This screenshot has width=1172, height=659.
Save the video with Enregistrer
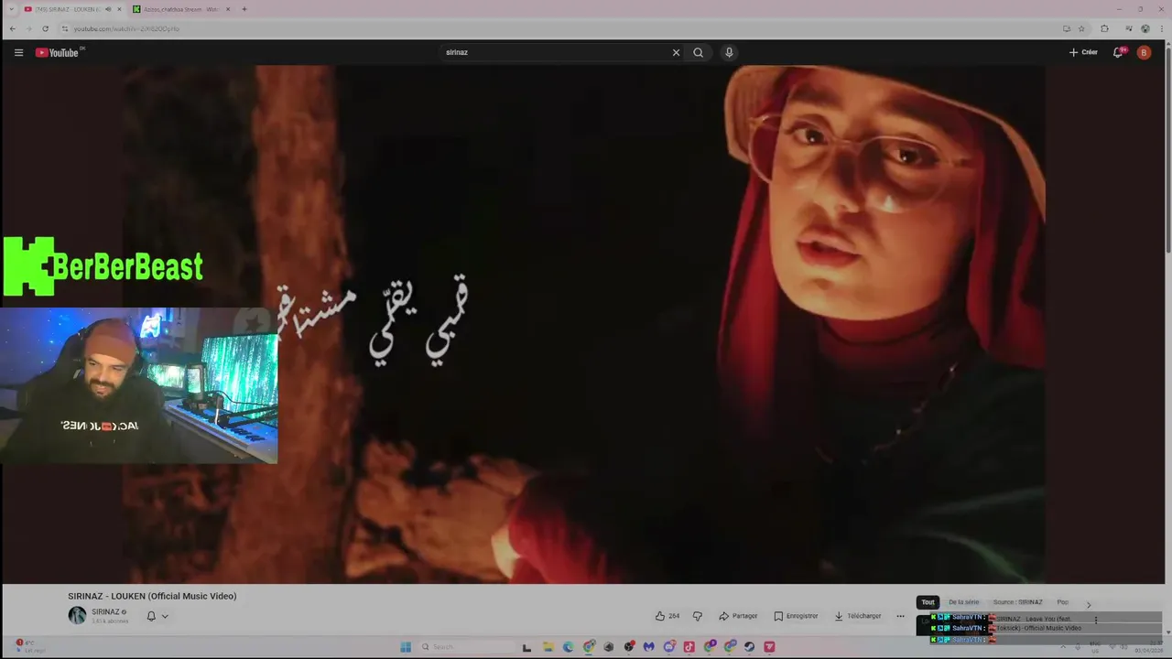(x=796, y=616)
